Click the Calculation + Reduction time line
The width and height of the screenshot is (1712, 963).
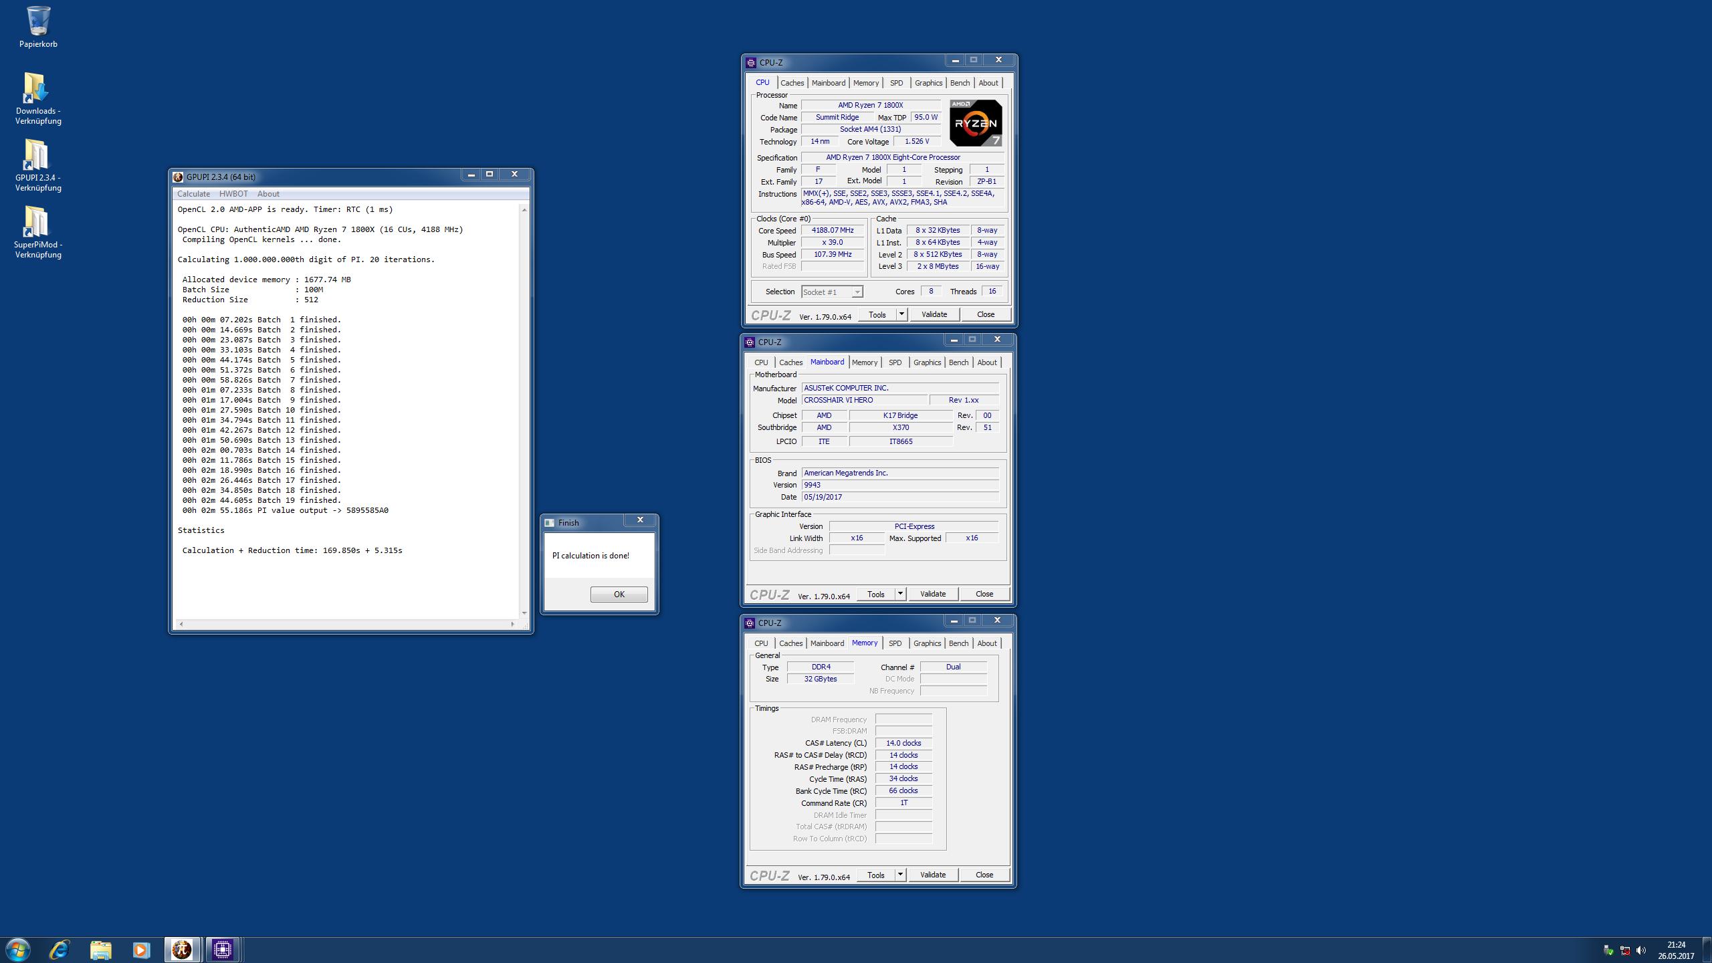292,550
